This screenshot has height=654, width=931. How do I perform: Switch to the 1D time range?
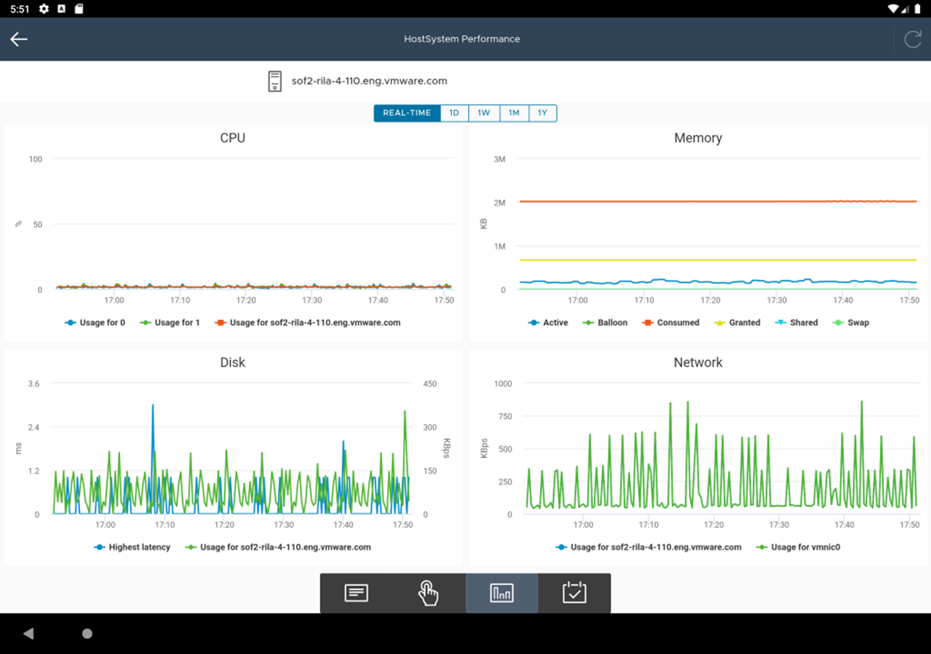click(x=454, y=113)
